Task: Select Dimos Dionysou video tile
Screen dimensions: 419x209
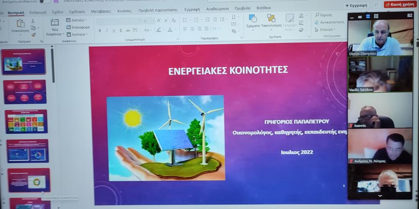Action: click(380, 38)
